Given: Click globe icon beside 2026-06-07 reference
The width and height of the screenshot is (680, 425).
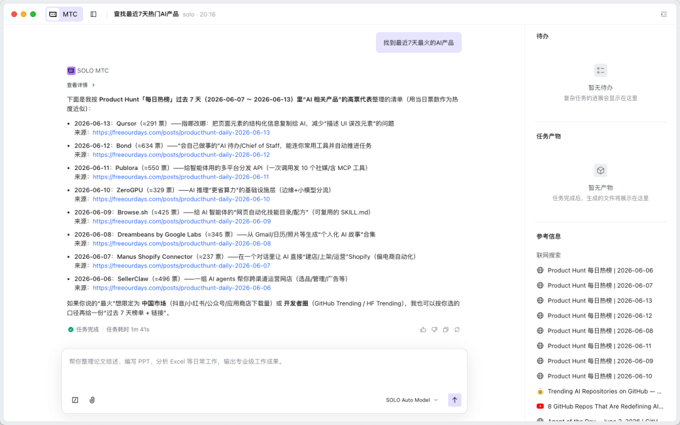Looking at the screenshot, I should tap(540, 285).
